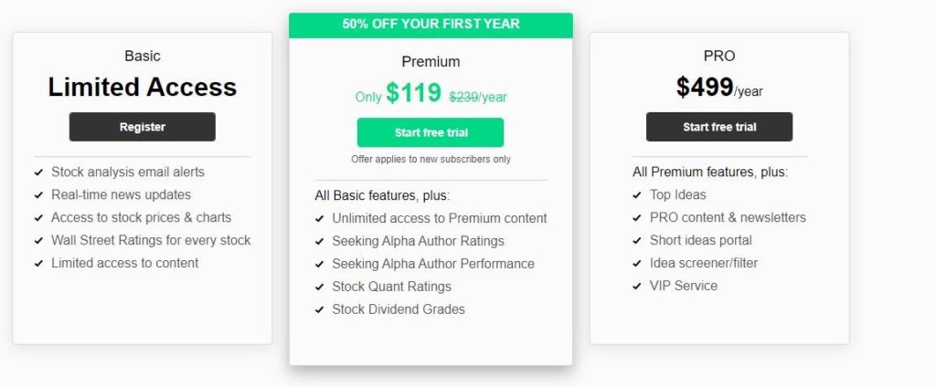Viewport: 936px width, 387px height.
Task: Click the $119 Premium price
Action: pyautogui.click(x=413, y=93)
